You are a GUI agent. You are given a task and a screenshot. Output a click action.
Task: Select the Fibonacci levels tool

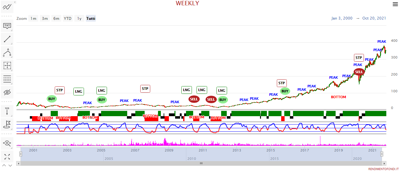pyautogui.click(x=7, y=79)
